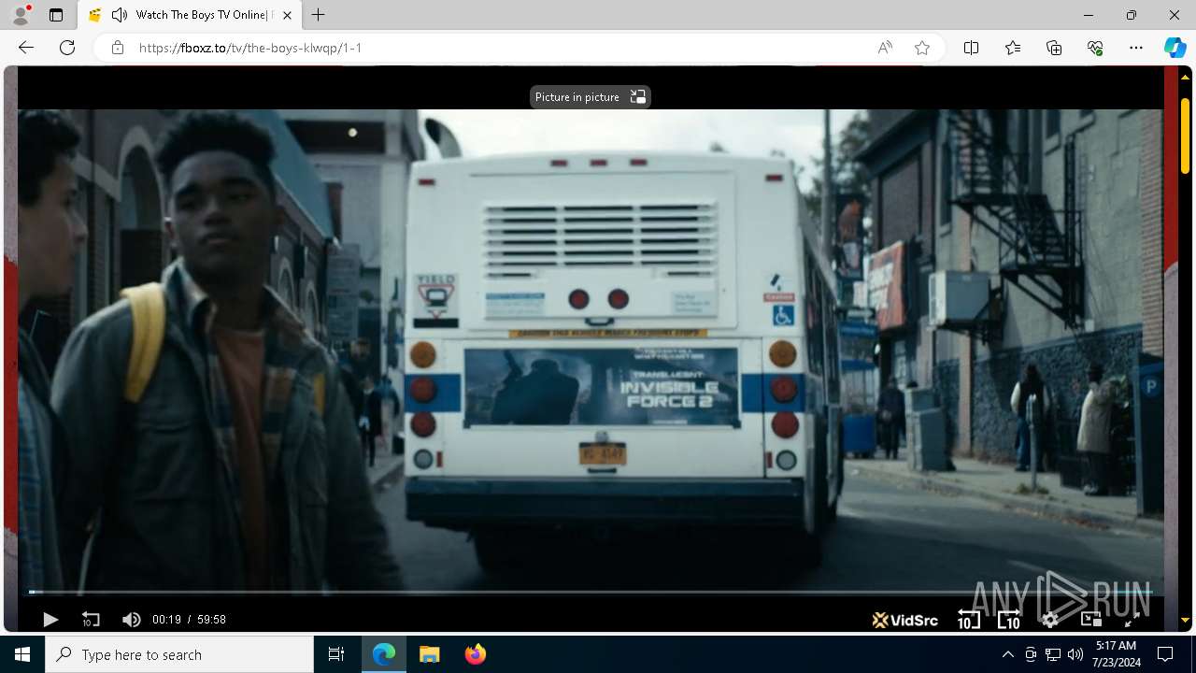Open a new browser tab
Screen dimensions: 1196x673
coord(319,15)
